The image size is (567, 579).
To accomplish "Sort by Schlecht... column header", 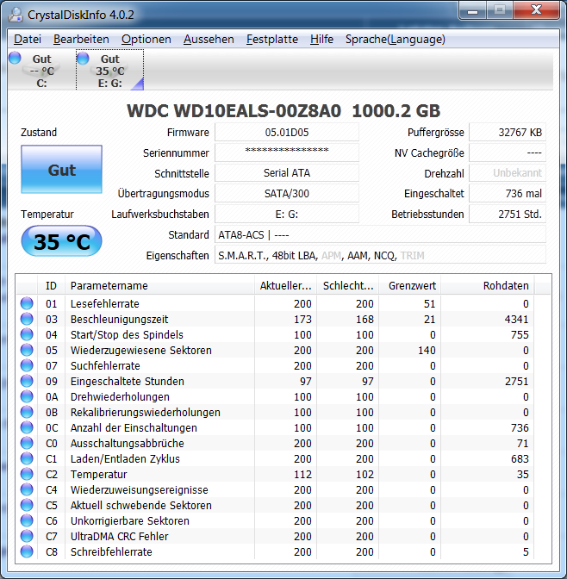I will click(347, 285).
